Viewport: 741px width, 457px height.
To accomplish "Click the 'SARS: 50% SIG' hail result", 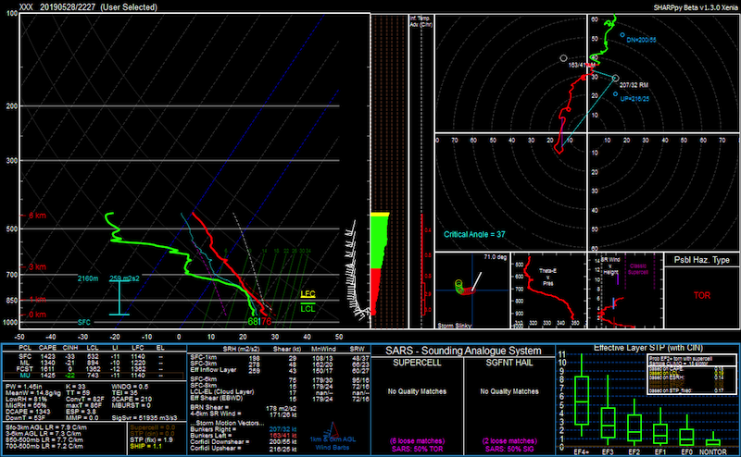I will (509, 449).
